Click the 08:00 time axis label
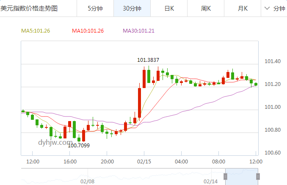Viewport: 287px width, 185px height. [x=218, y=162]
